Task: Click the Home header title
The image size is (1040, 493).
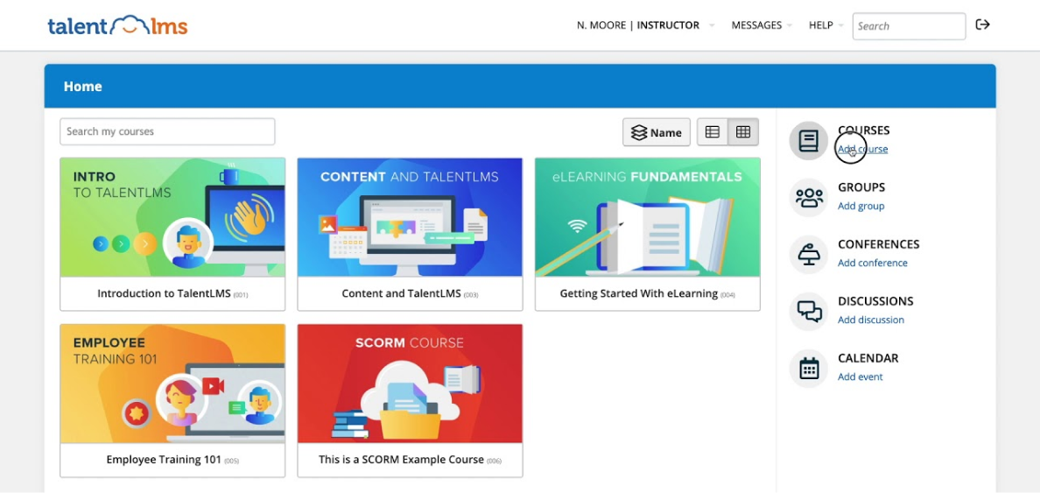Action: [x=83, y=87]
